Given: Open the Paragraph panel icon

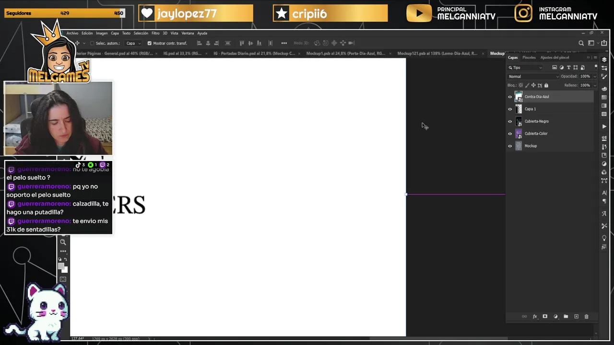Looking at the screenshot, I should coord(604,201).
